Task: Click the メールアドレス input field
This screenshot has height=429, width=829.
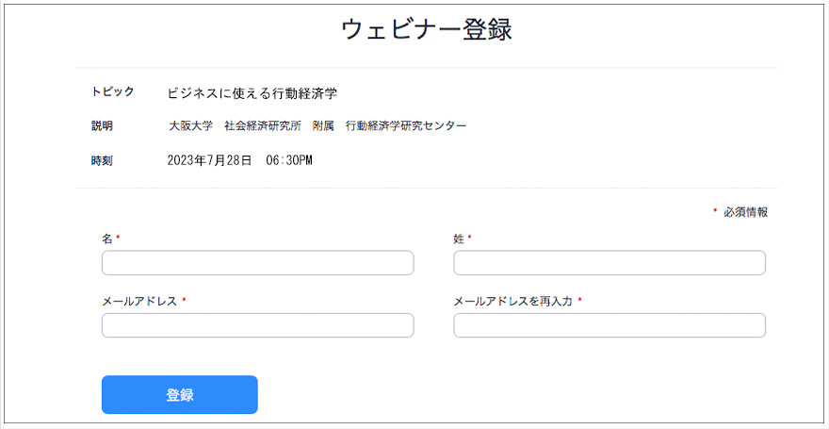Action: click(x=257, y=325)
